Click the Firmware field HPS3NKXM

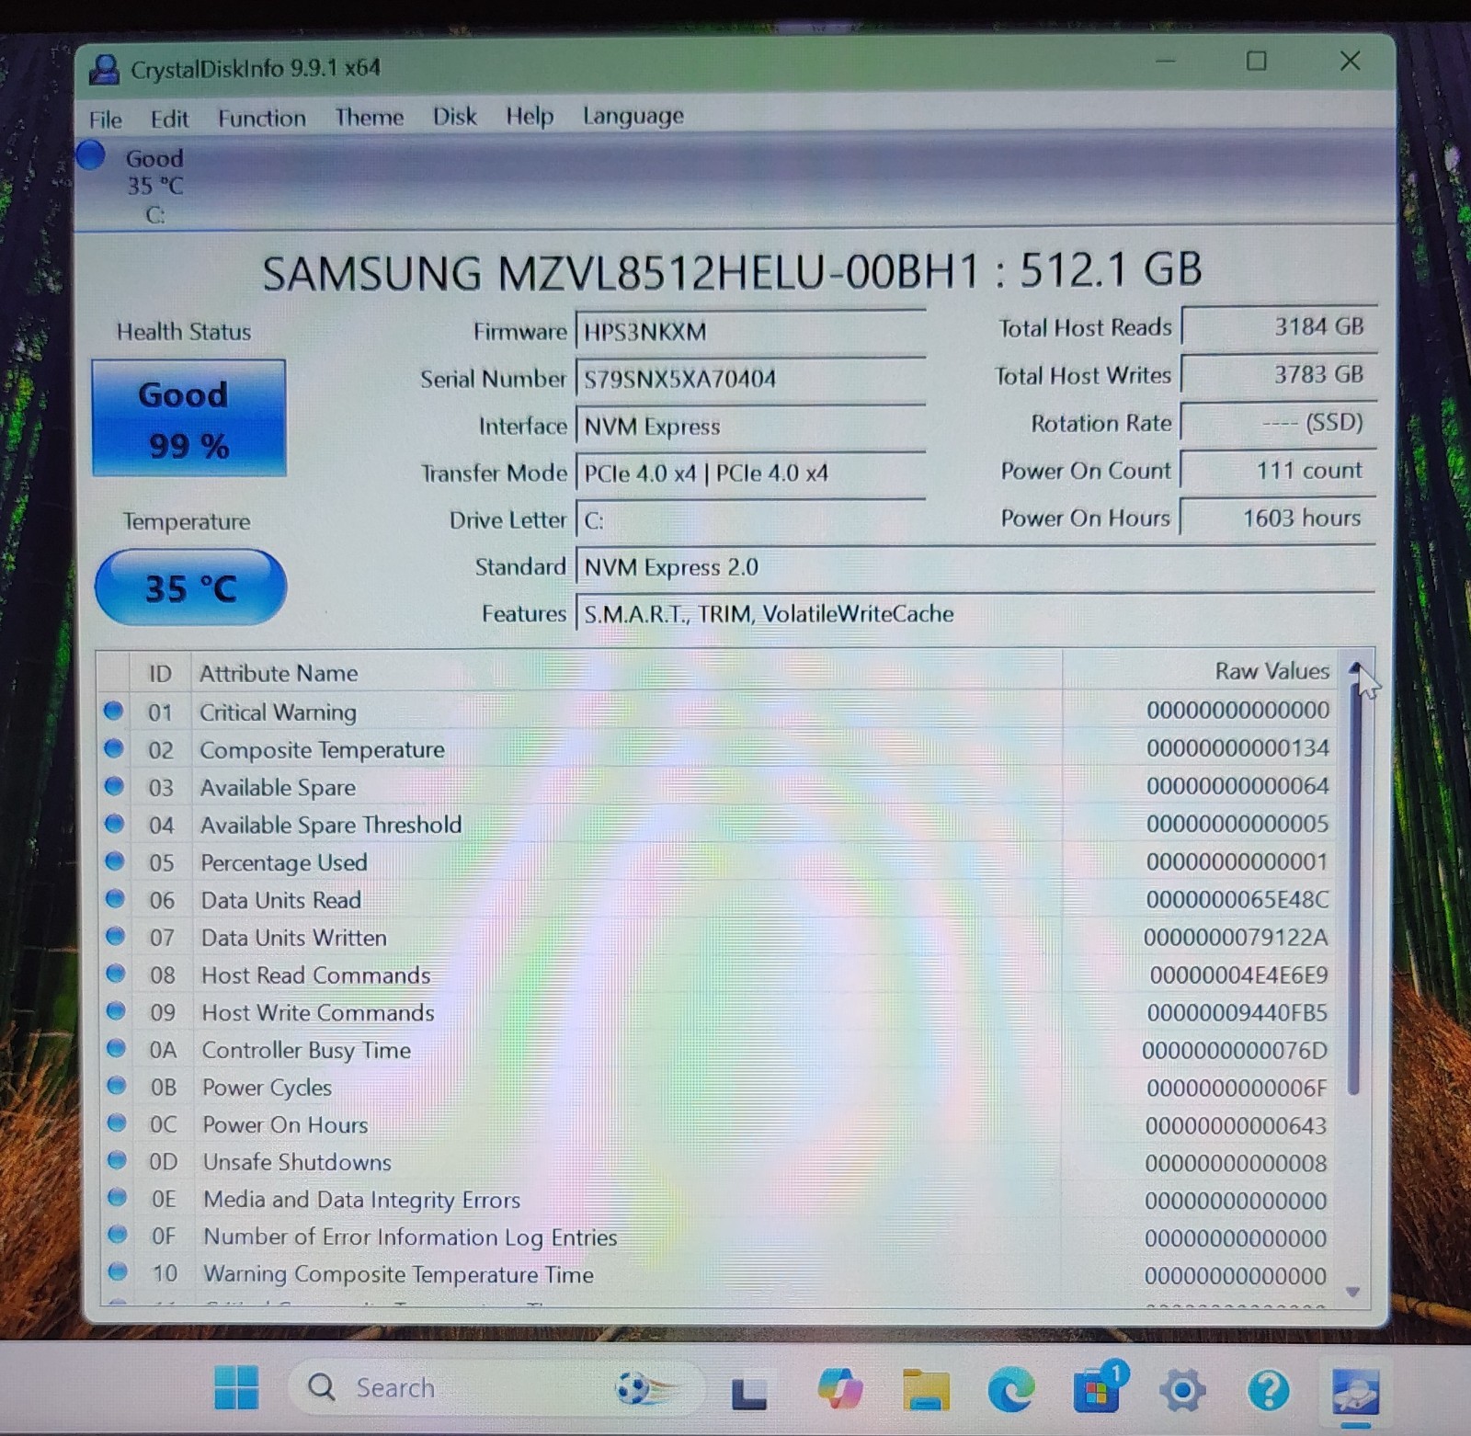pyautogui.click(x=750, y=331)
